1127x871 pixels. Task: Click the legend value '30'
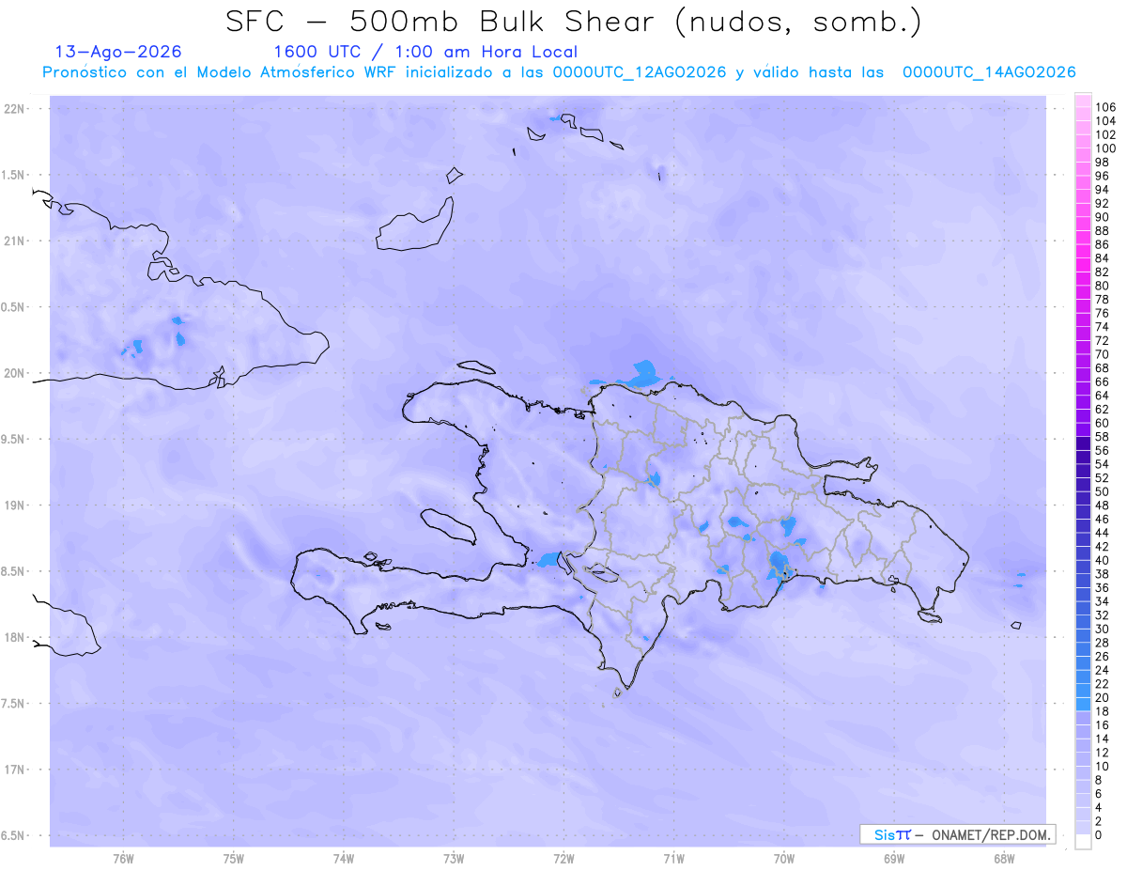click(x=1102, y=629)
